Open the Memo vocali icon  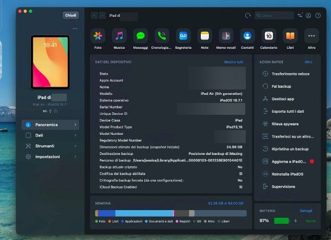[x=226, y=36]
